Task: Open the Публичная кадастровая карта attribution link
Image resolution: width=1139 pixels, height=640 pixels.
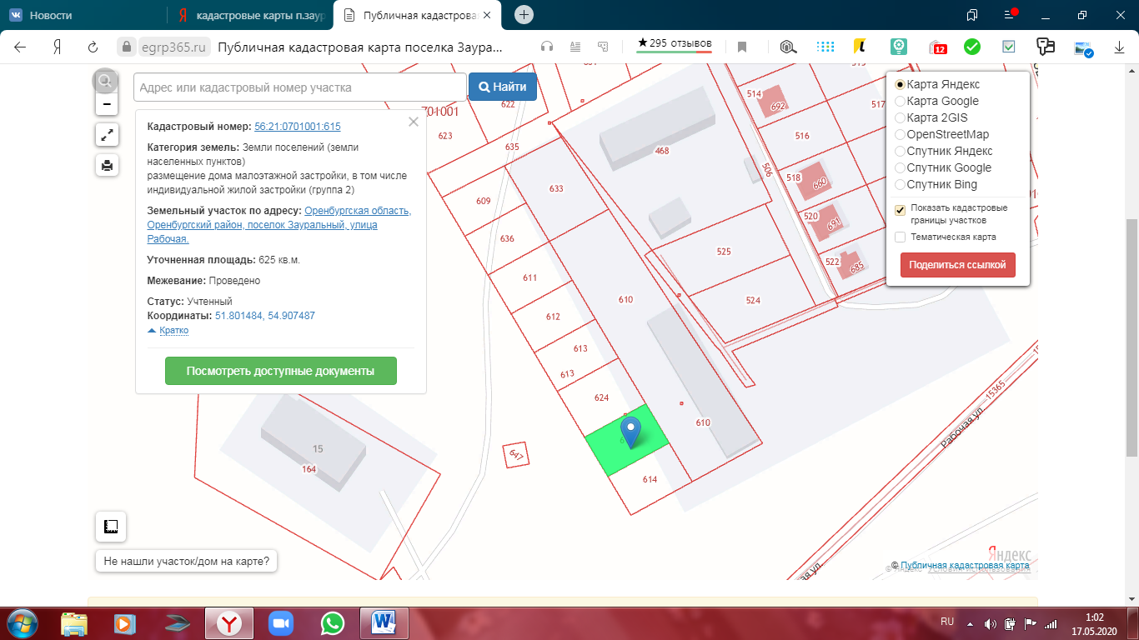Action: tap(965, 565)
